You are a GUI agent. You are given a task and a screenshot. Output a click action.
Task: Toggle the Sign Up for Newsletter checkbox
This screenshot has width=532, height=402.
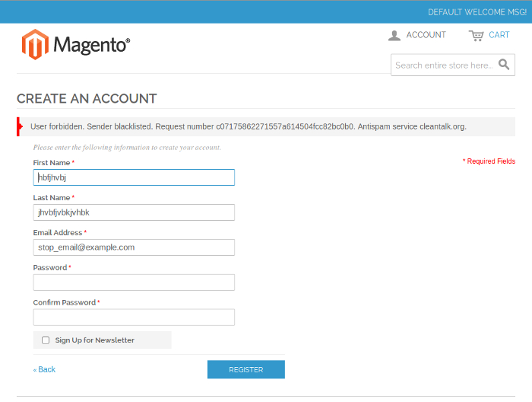46,340
